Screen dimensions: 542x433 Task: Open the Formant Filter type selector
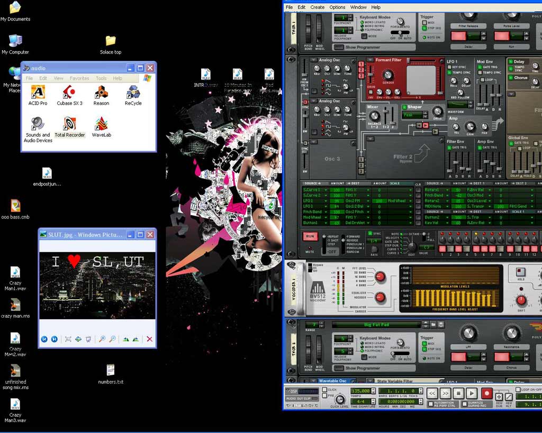[x=370, y=60]
